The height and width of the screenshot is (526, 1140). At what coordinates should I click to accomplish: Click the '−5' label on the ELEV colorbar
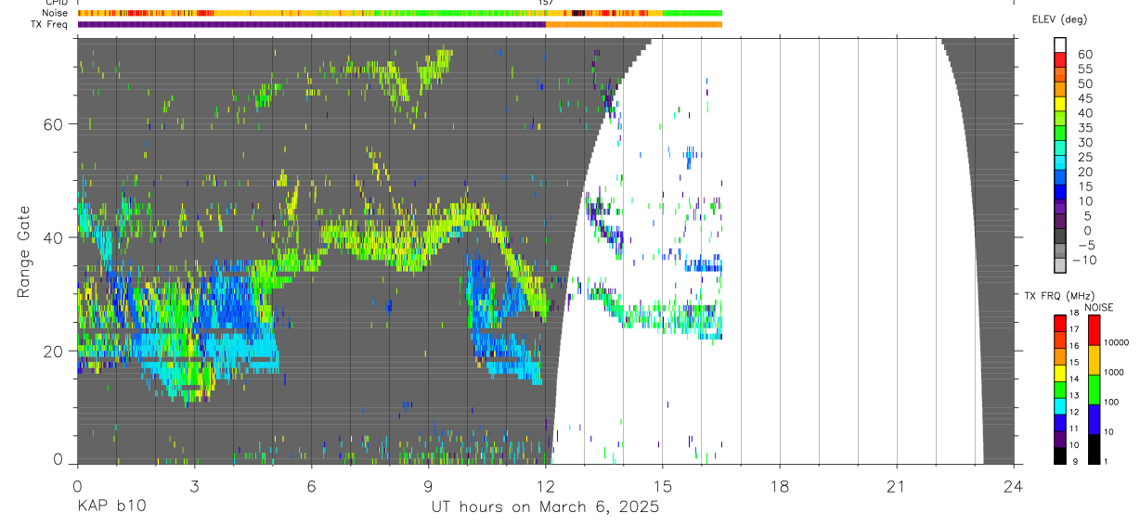(1084, 246)
